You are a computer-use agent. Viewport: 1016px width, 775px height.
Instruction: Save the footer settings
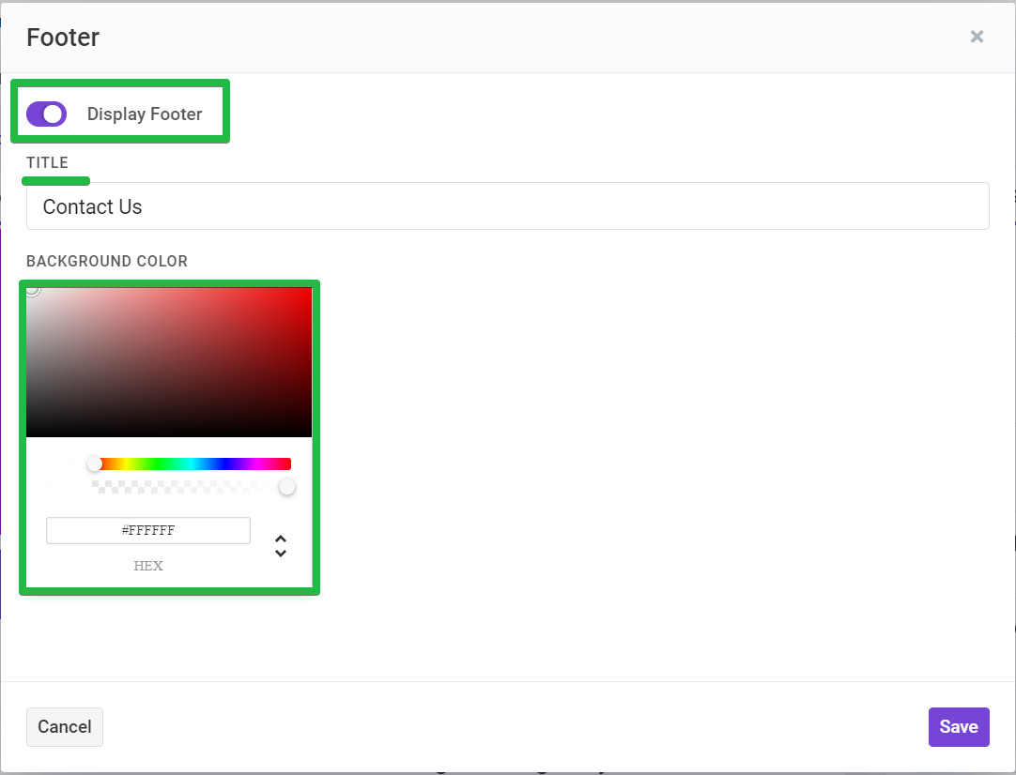coord(959,726)
